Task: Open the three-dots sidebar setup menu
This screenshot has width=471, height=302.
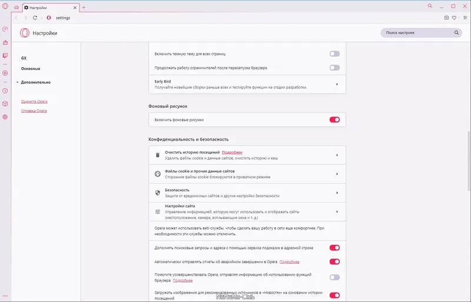Action: tap(5, 296)
